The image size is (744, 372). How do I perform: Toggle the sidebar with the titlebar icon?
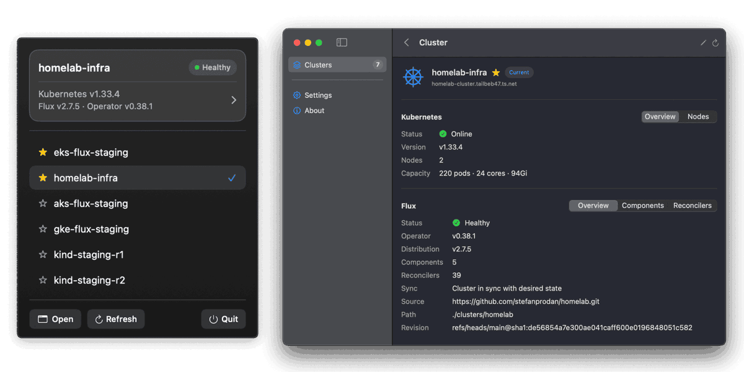342,43
